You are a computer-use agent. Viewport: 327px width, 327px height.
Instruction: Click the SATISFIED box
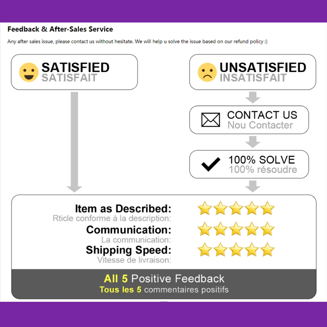pos(74,72)
